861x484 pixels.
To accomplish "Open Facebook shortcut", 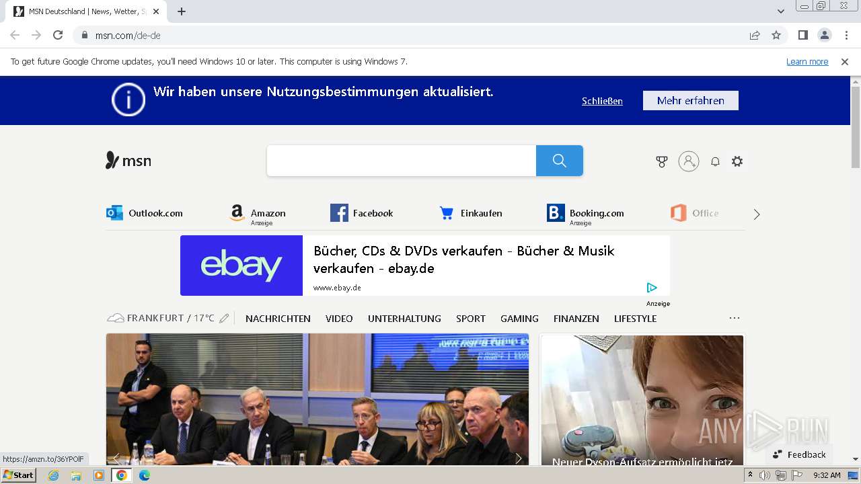I will [x=361, y=213].
